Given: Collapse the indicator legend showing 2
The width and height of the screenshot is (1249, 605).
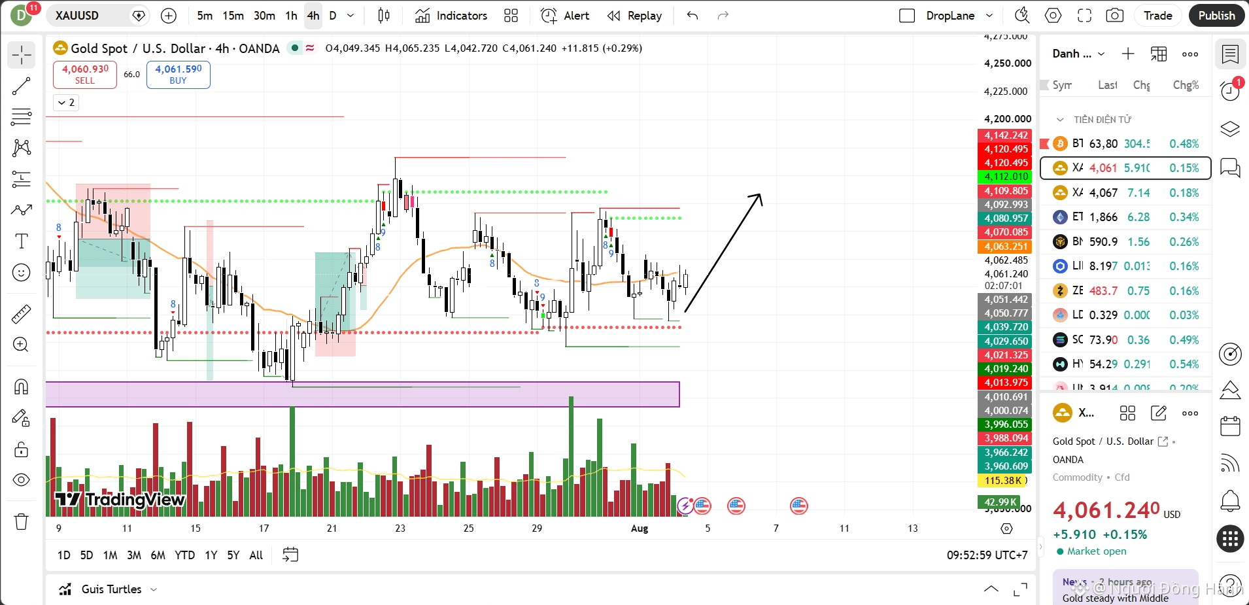Looking at the screenshot, I should (x=66, y=103).
